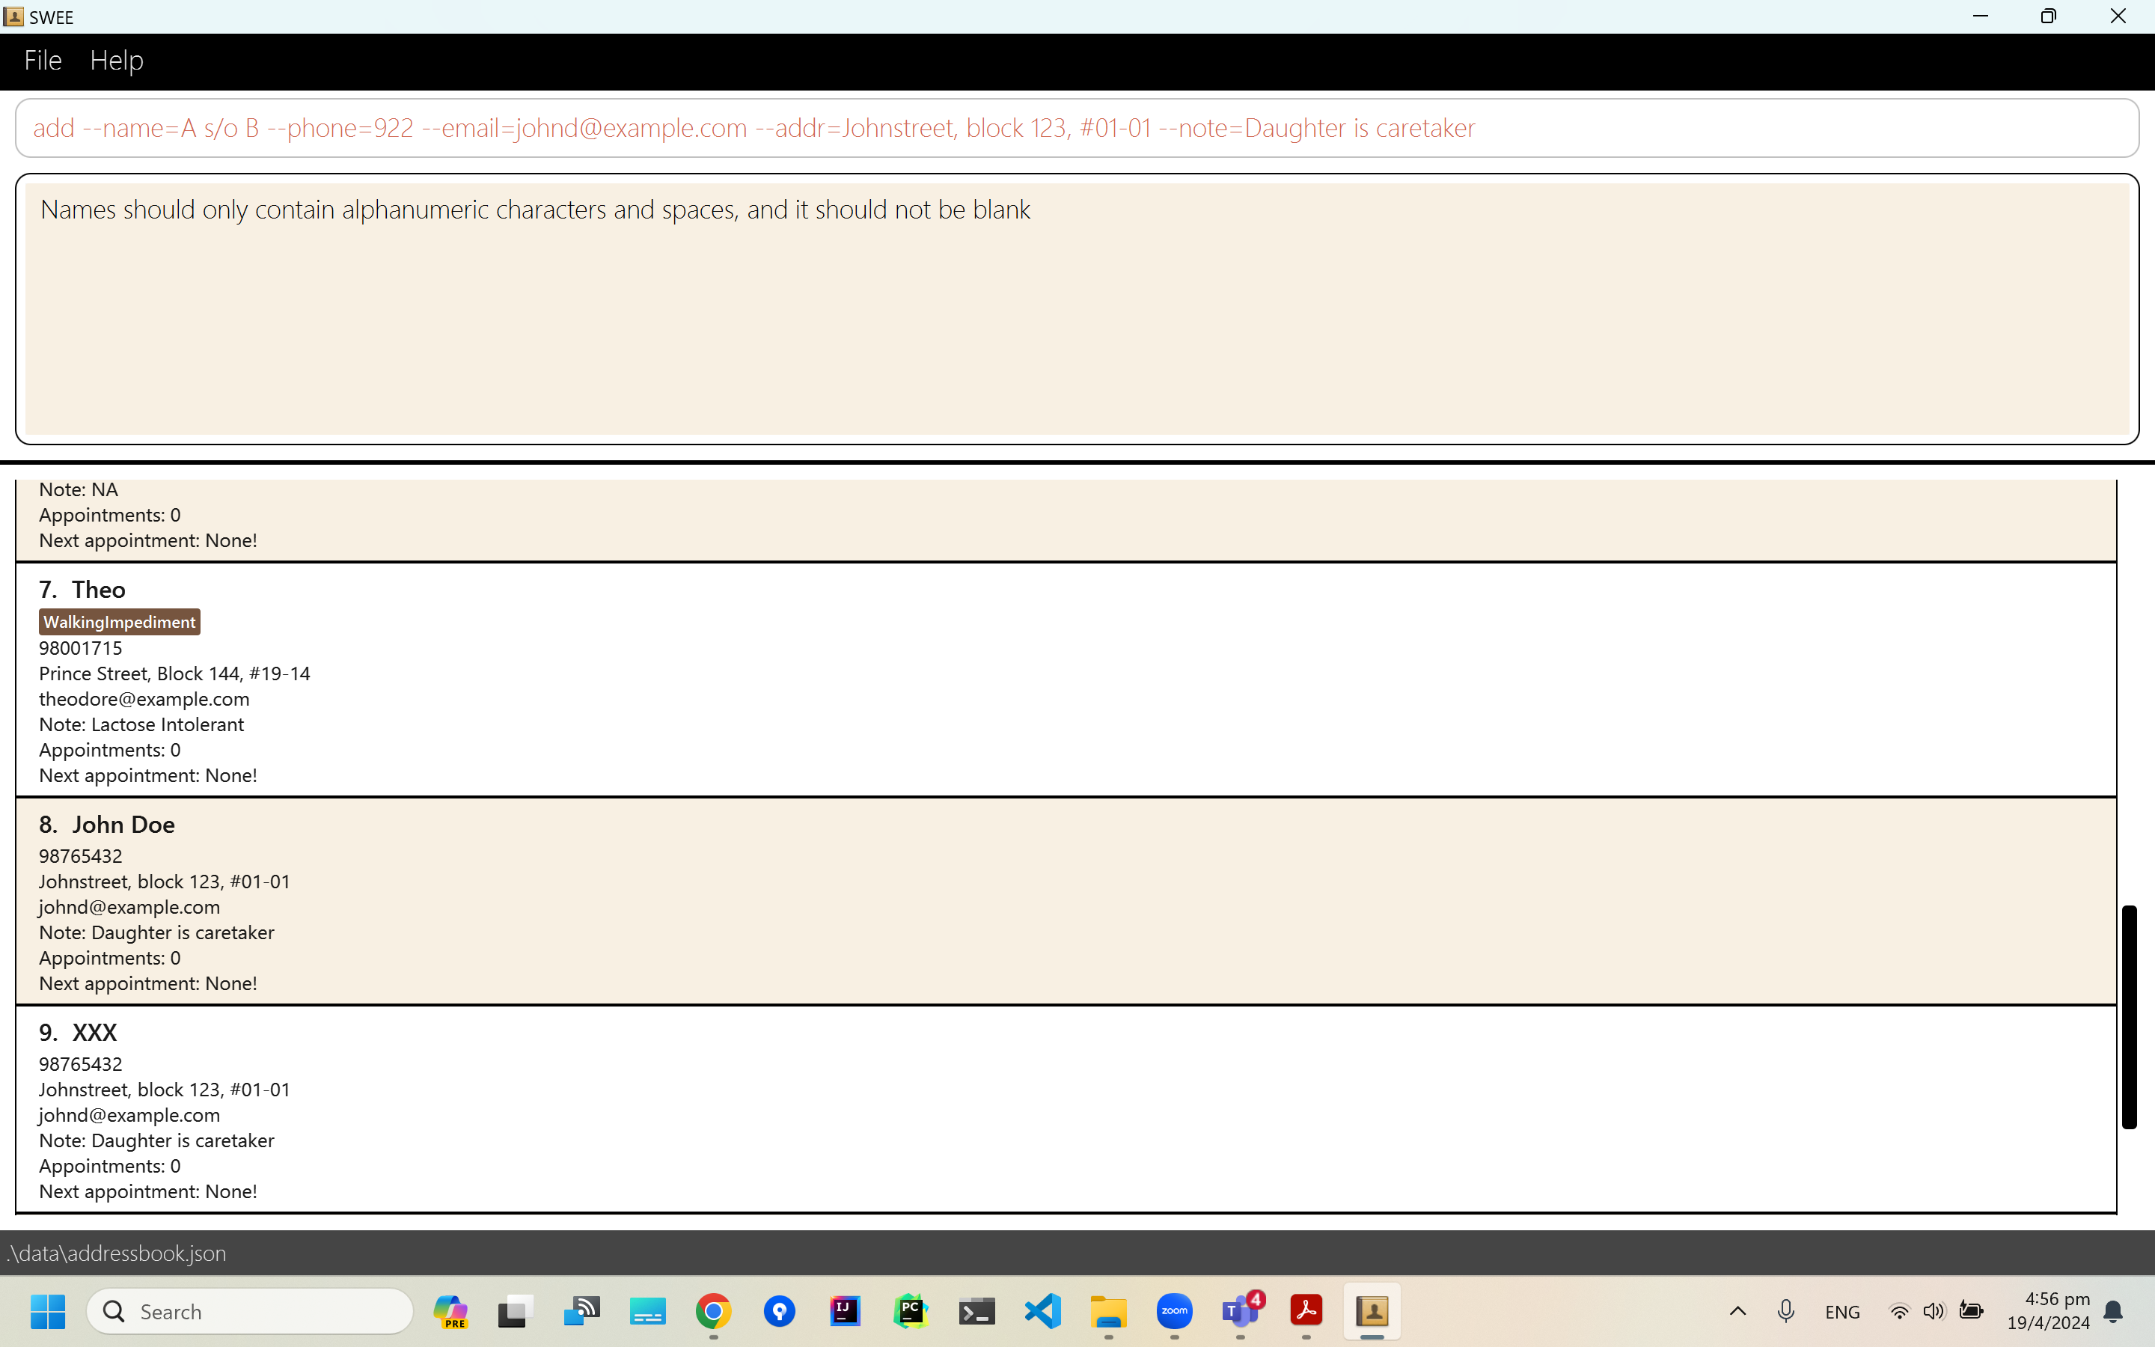The height and width of the screenshot is (1347, 2155).
Task: Open File Explorer from the taskbar
Action: coord(1109,1311)
